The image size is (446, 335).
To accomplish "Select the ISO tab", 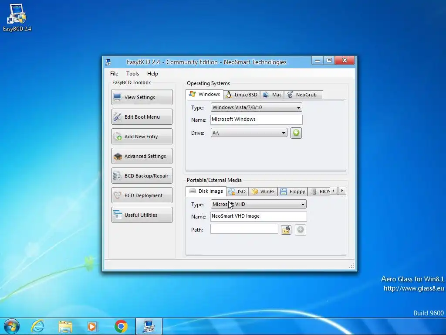I will [x=237, y=191].
